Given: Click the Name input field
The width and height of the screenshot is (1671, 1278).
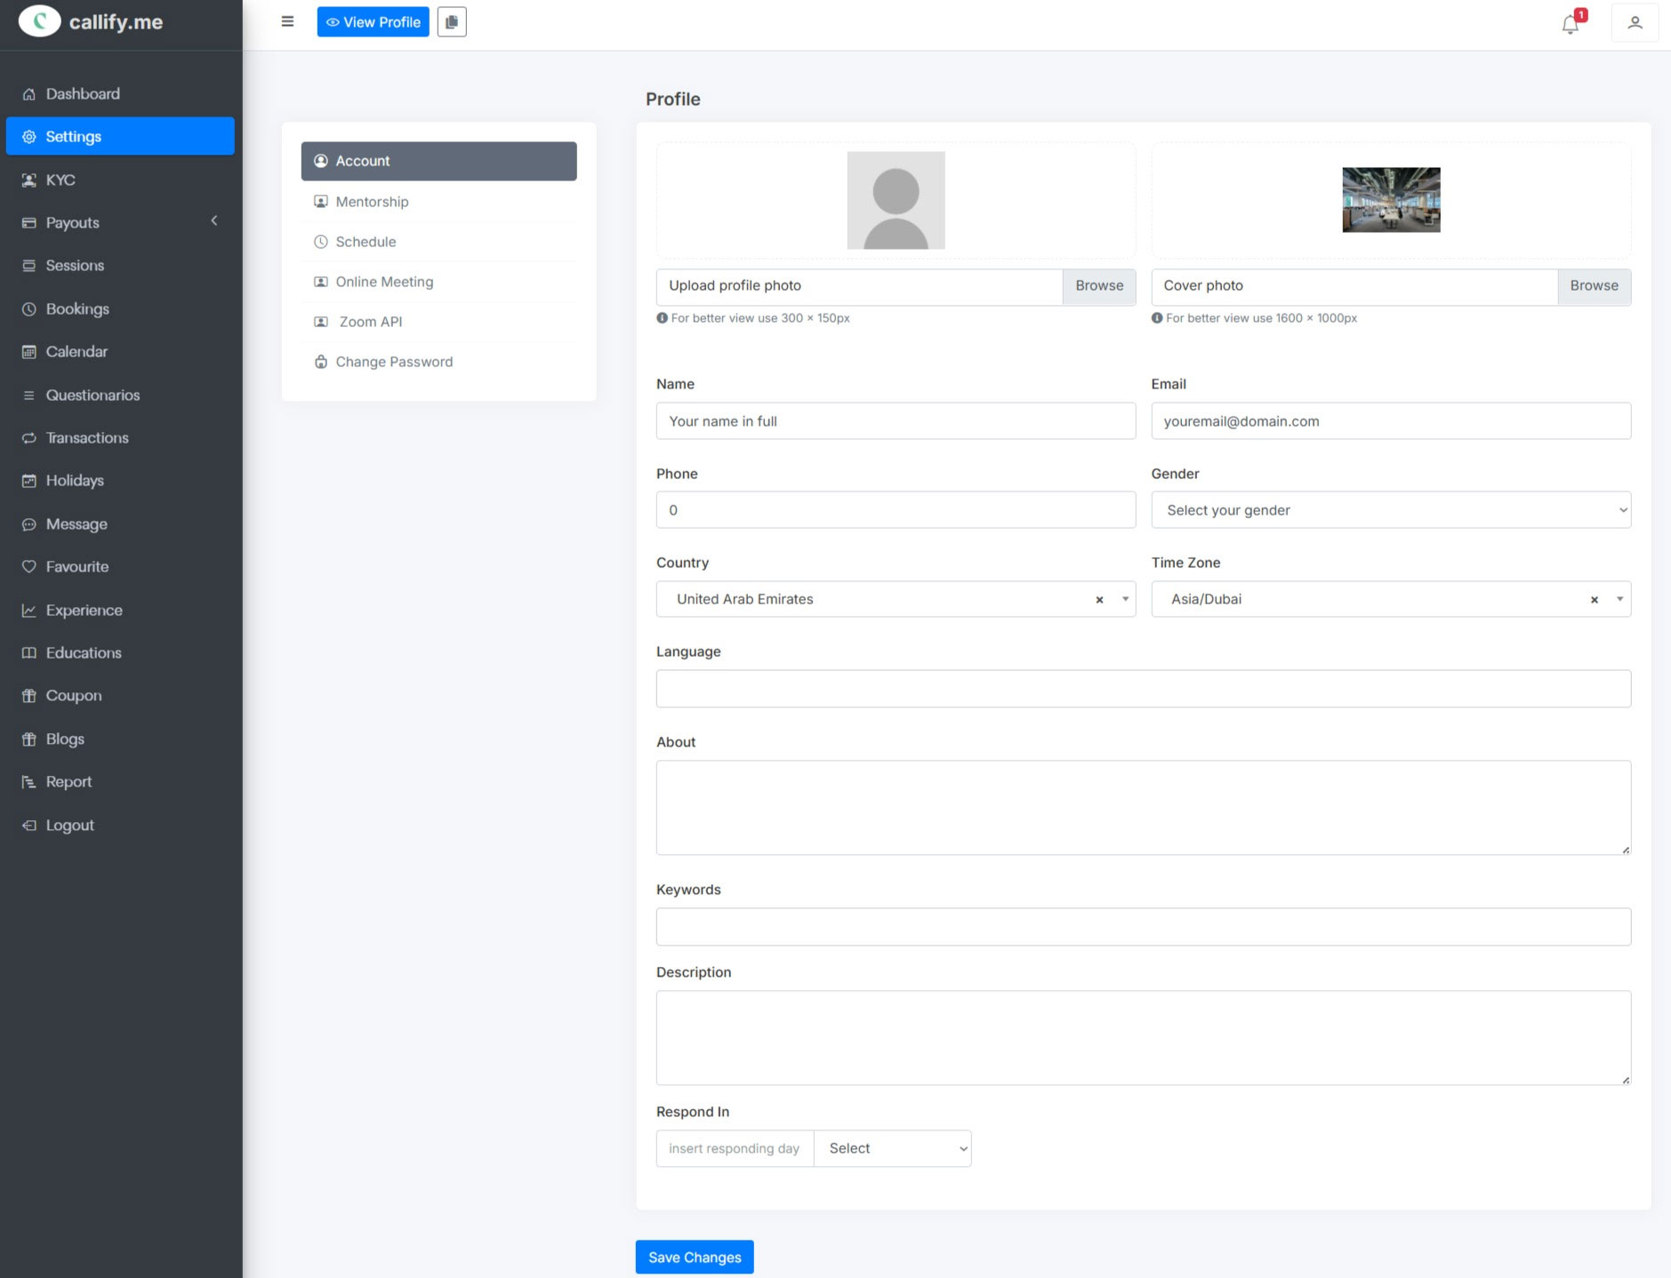Looking at the screenshot, I should (x=896, y=421).
